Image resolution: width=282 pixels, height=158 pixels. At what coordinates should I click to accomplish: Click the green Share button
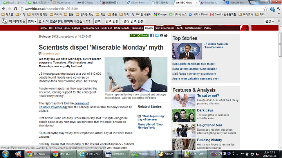(x=143, y=35)
